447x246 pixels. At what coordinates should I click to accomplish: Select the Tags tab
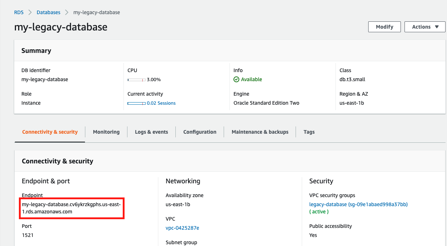(309, 132)
